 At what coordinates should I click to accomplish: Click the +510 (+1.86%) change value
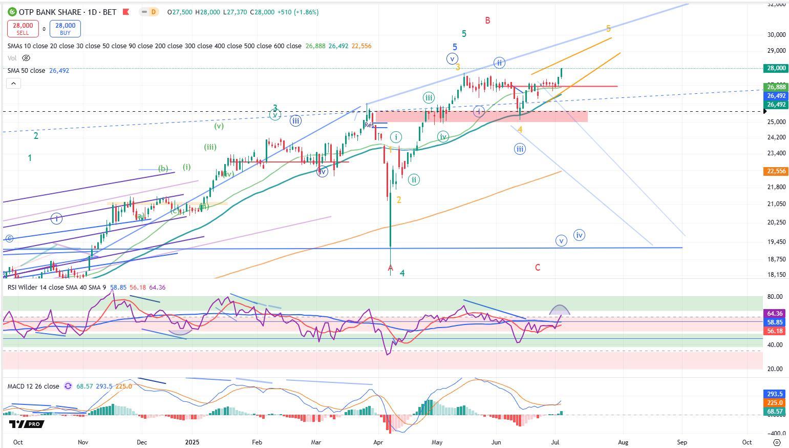tap(298, 12)
